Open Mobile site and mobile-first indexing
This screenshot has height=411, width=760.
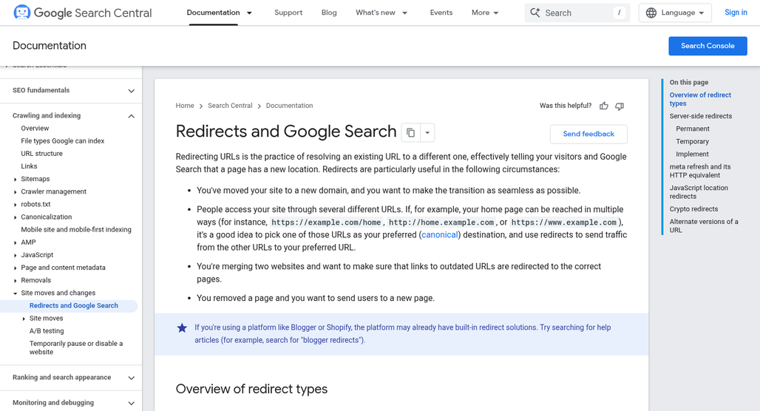click(76, 230)
